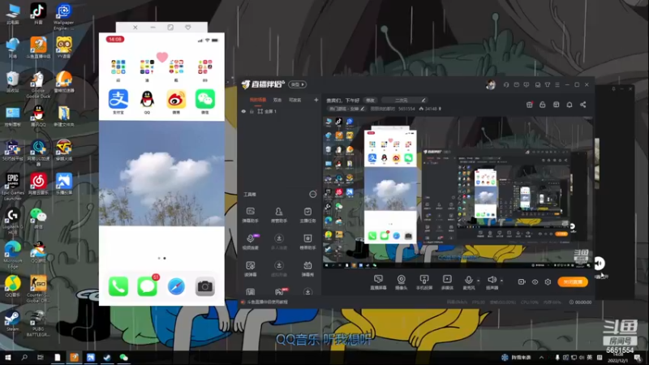Open 房管助手 tool

point(279,215)
